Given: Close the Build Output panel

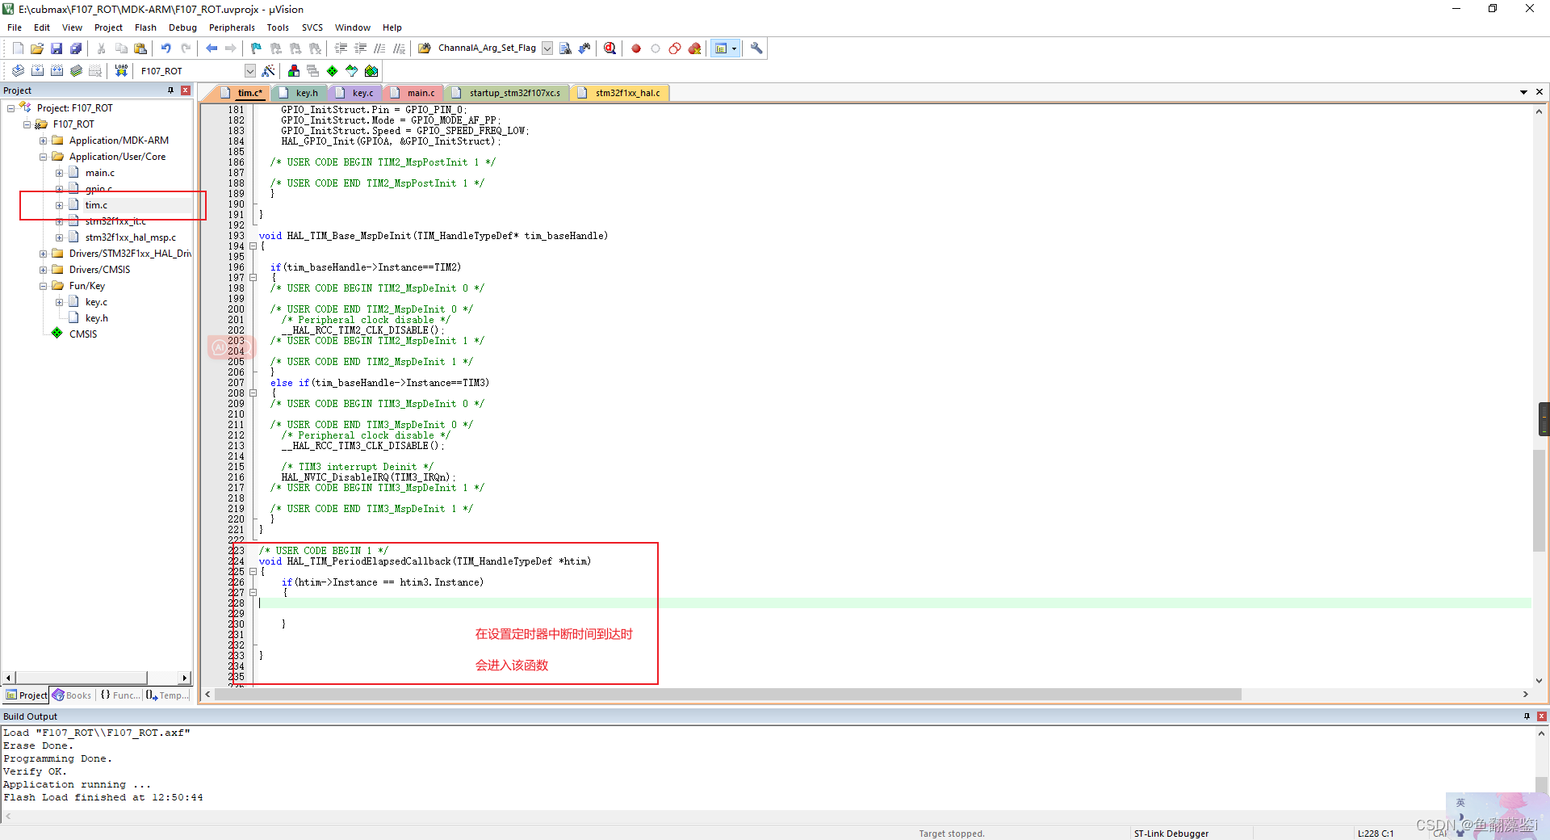Looking at the screenshot, I should click(1541, 716).
